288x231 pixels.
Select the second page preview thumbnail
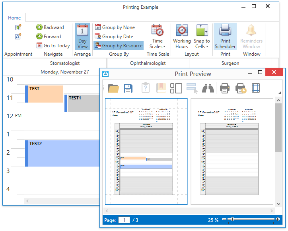click(x=232, y=151)
